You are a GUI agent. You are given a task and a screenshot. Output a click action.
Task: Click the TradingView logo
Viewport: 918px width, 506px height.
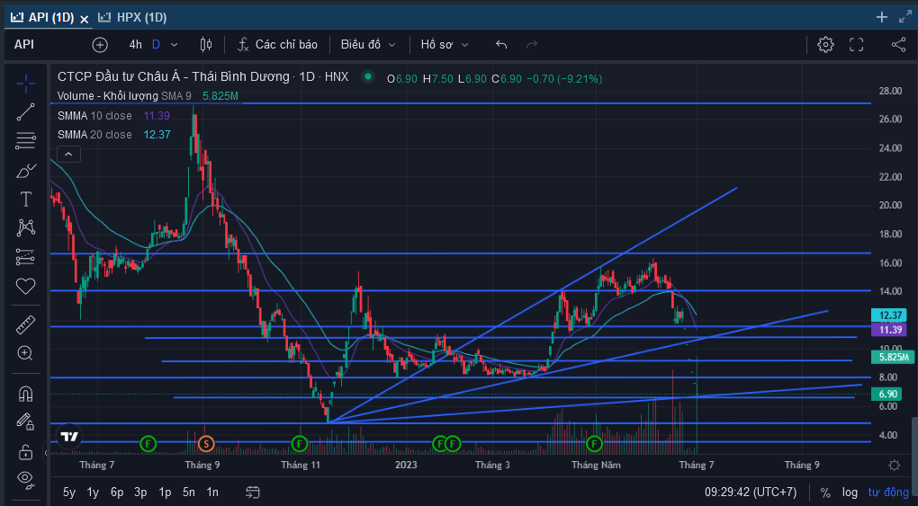click(69, 437)
